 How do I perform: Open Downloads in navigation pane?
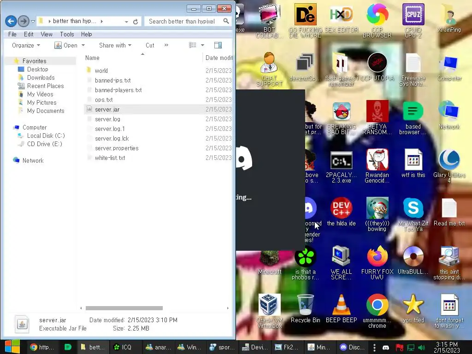pyautogui.click(x=41, y=77)
